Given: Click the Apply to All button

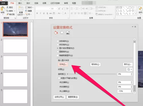Looking at the screenshot, I should 59,97.
